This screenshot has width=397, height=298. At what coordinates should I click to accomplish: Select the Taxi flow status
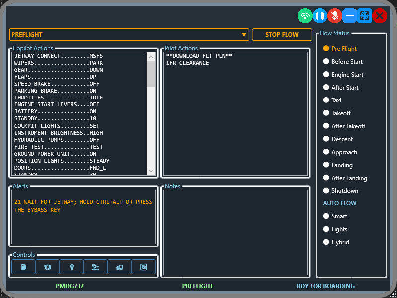pos(326,100)
